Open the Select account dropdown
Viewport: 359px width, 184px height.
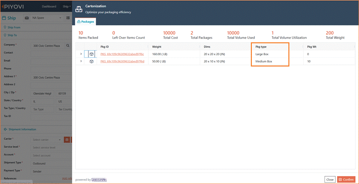pos(52,155)
